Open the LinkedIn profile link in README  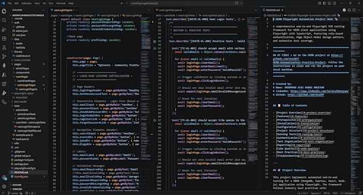319,91
